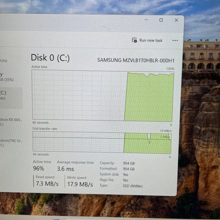Click the 100% scale label
This screenshot has width=220, height=220.
[170, 69]
